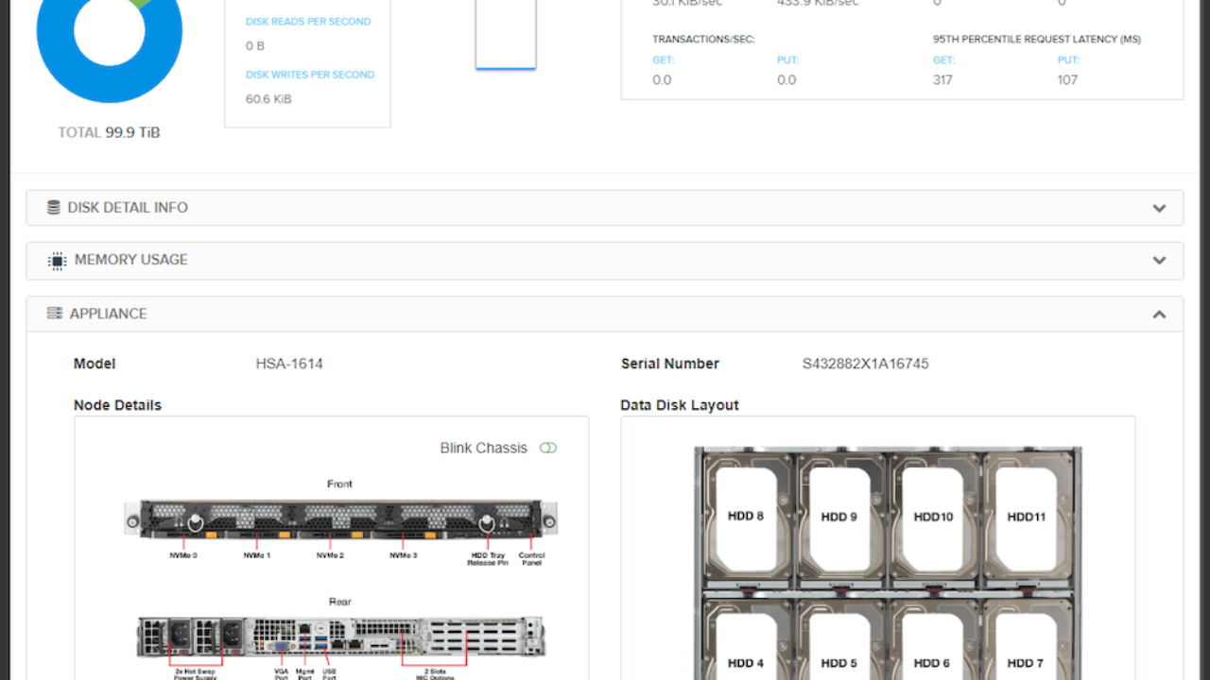Select HDD10 in disk layout

[933, 517]
